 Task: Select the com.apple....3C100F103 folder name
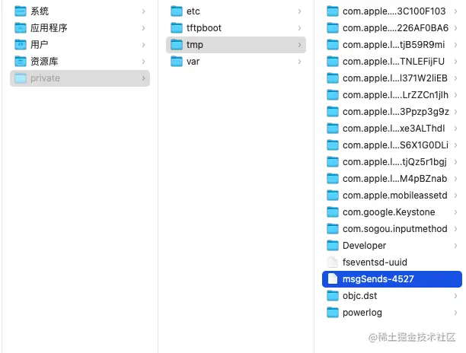(x=394, y=11)
